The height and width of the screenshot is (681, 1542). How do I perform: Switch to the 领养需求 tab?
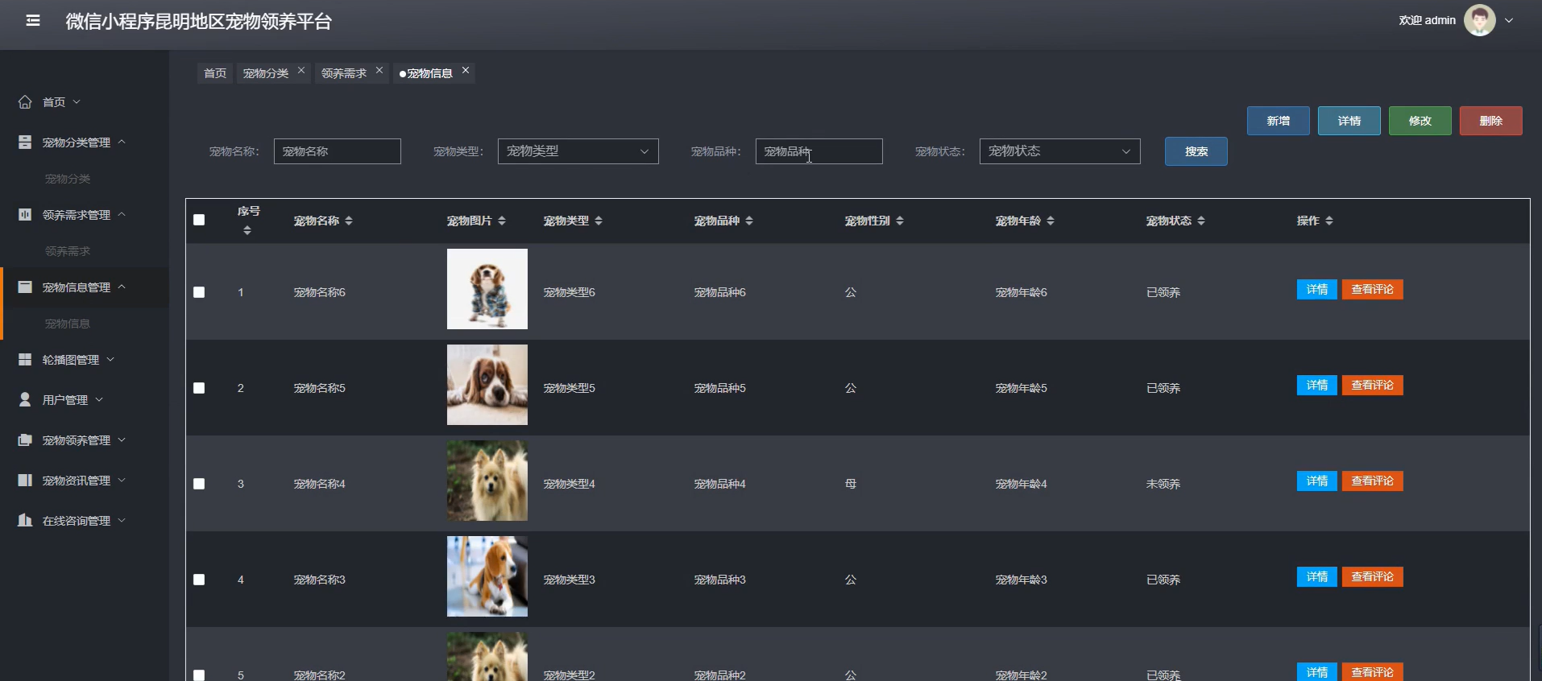pyautogui.click(x=344, y=73)
